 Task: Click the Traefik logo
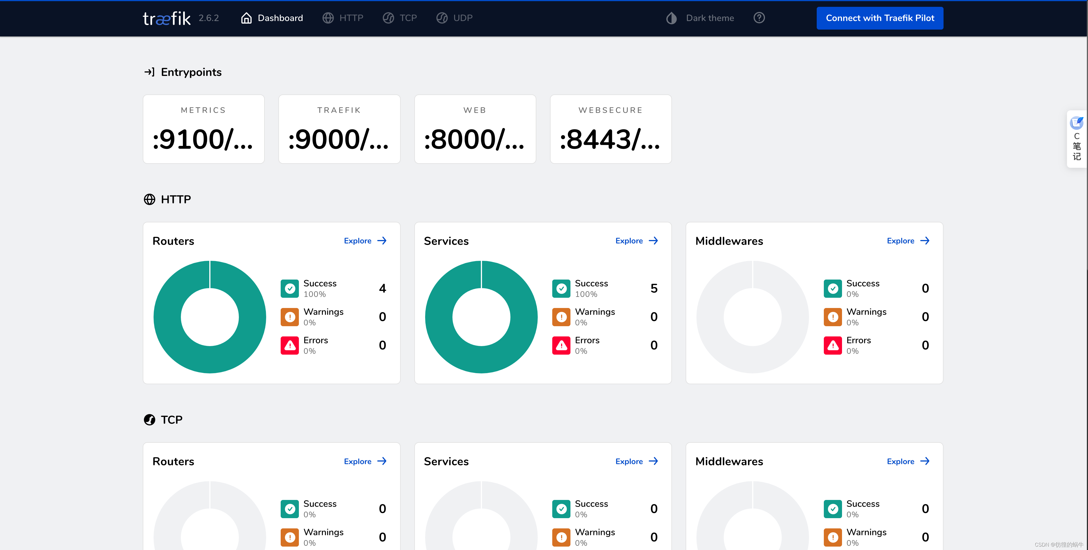click(166, 18)
